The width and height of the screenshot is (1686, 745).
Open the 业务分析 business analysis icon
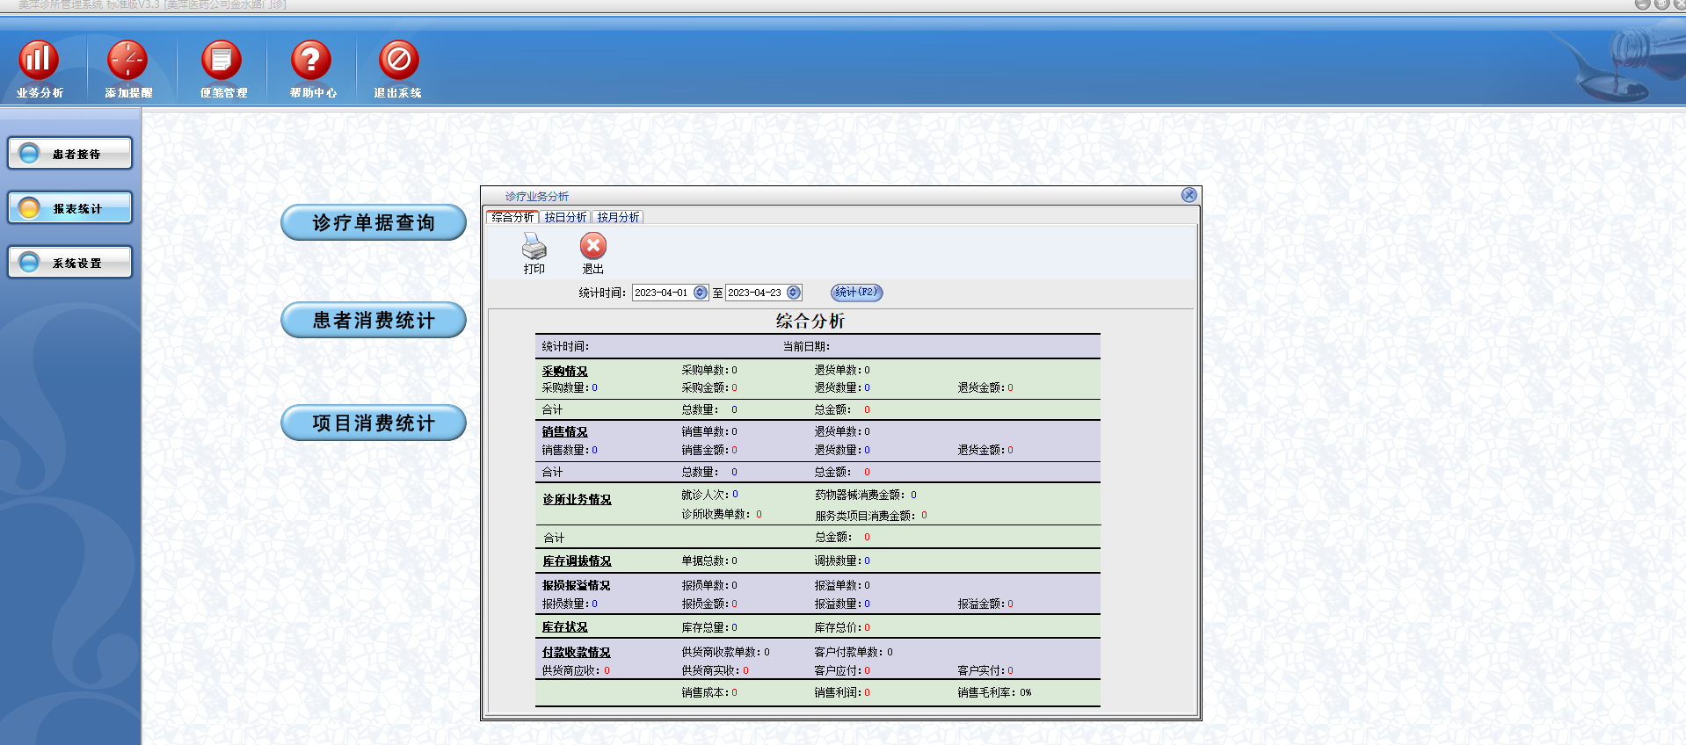(x=39, y=69)
